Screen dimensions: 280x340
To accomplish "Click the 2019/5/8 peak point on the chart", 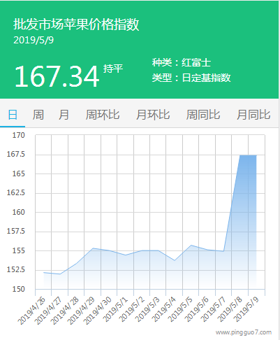I will point(240,155).
